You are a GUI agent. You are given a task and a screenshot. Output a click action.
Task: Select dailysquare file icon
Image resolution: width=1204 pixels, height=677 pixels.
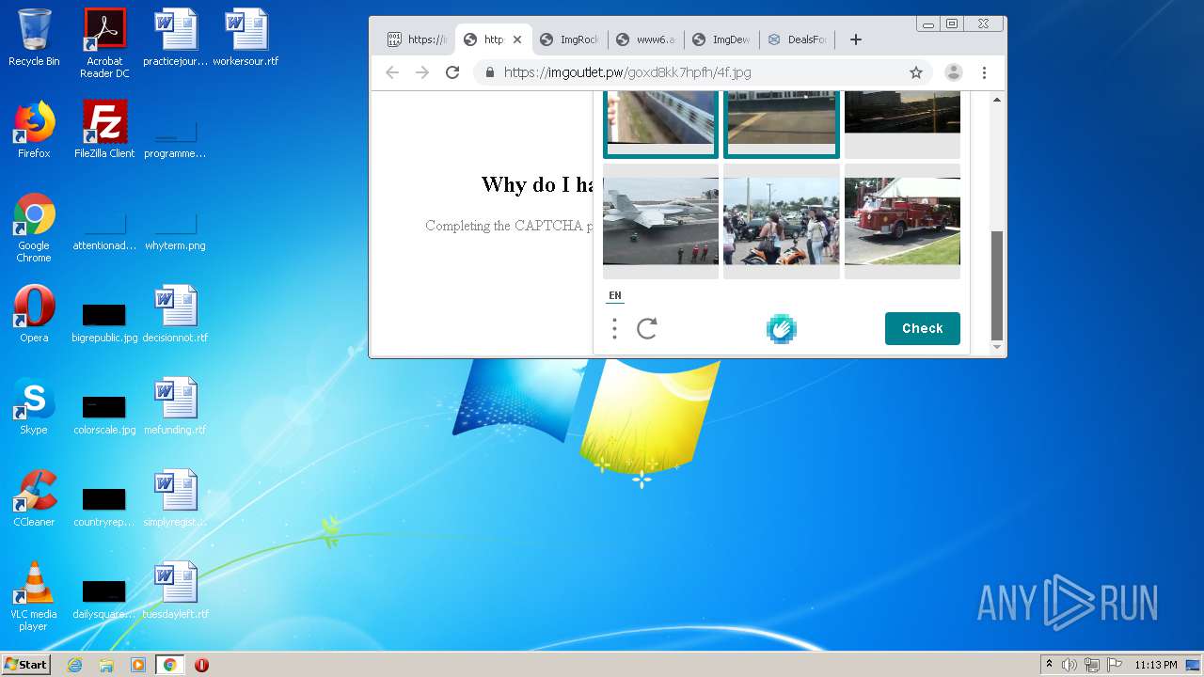click(104, 598)
